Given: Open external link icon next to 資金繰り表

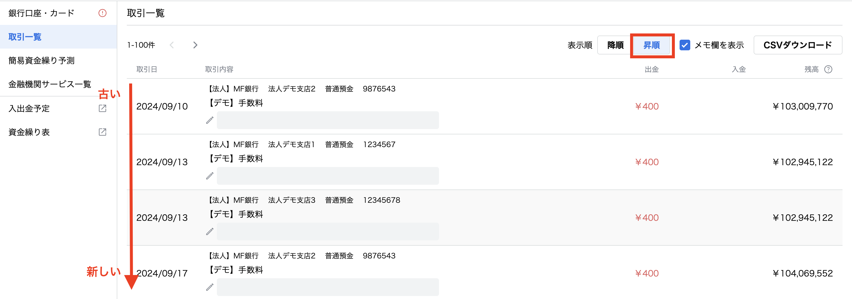Looking at the screenshot, I should (x=103, y=132).
